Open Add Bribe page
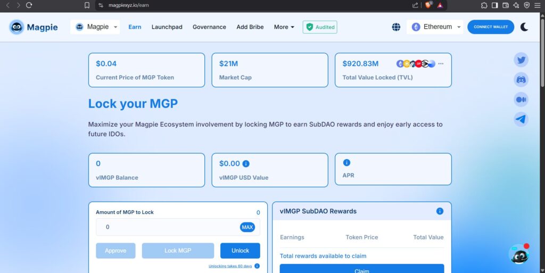Image resolution: width=545 pixels, height=273 pixels. click(x=250, y=27)
